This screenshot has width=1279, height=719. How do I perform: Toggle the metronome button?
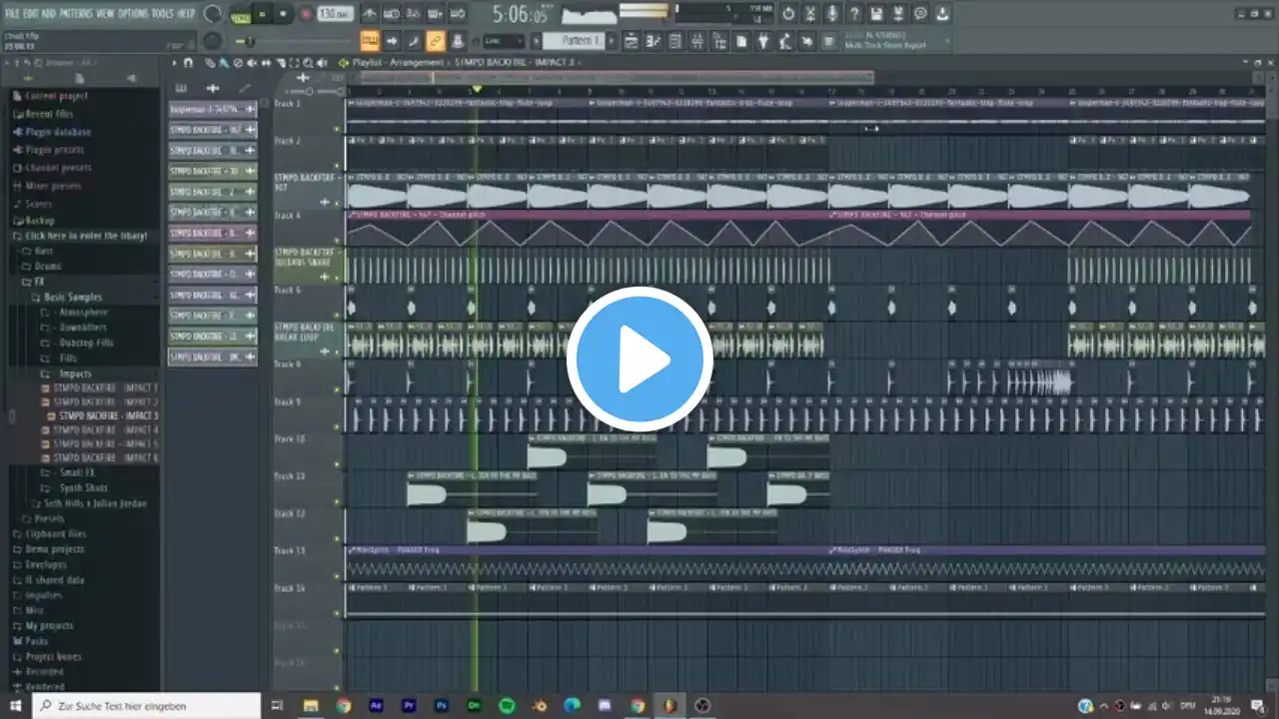click(x=370, y=14)
